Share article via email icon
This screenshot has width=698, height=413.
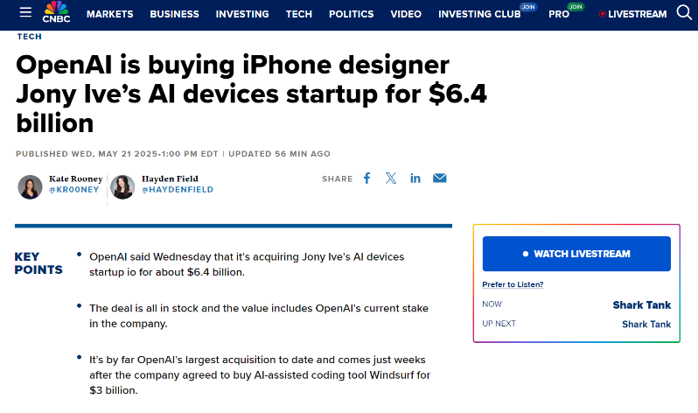pos(440,178)
